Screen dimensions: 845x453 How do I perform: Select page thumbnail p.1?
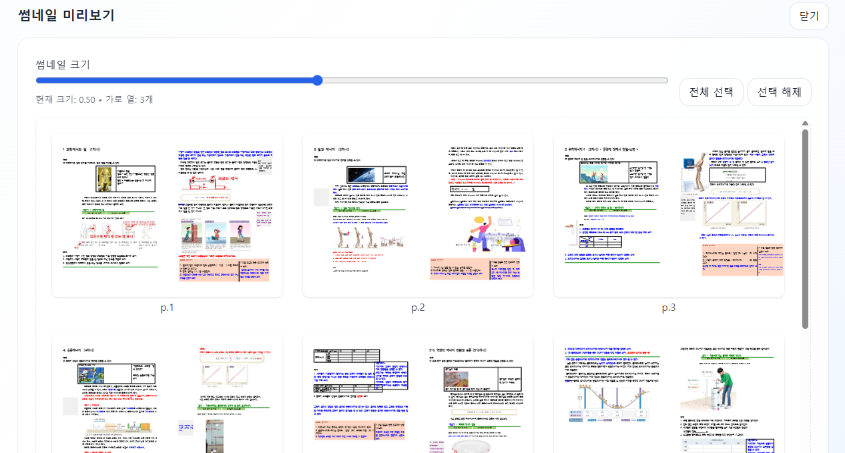167,215
